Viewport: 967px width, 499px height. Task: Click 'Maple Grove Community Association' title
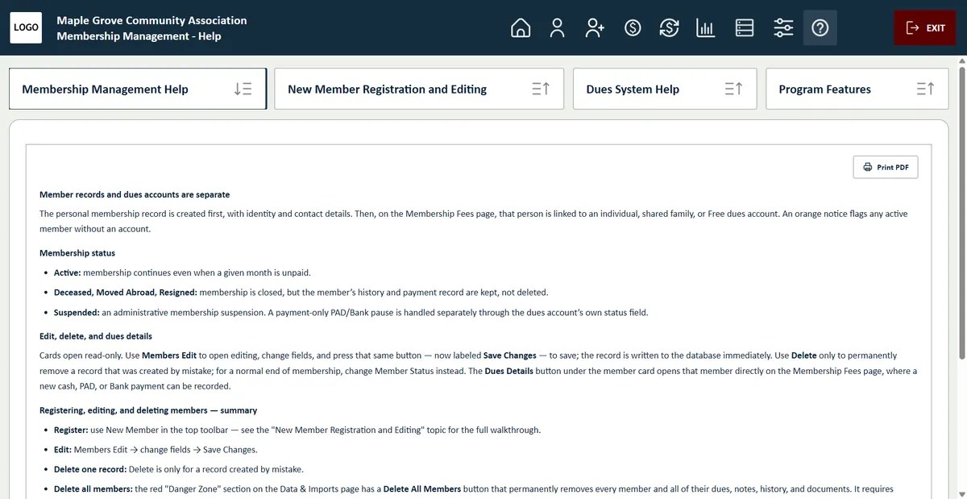(151, 20)
